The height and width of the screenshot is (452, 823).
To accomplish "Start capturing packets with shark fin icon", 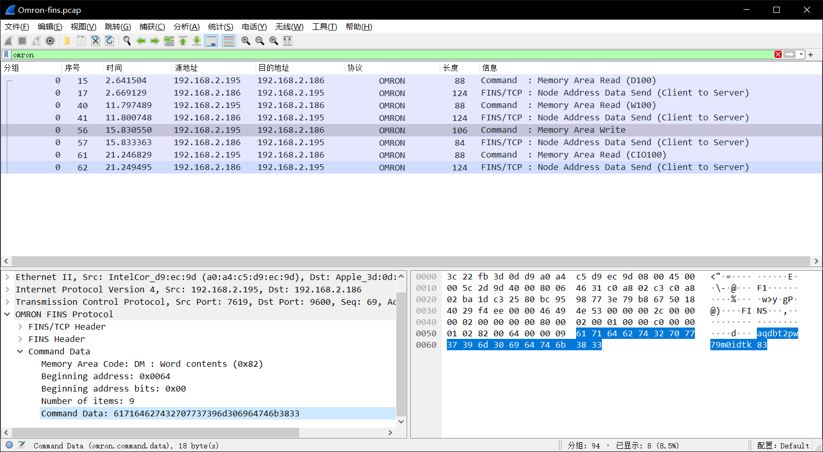I will click(8, 41).
